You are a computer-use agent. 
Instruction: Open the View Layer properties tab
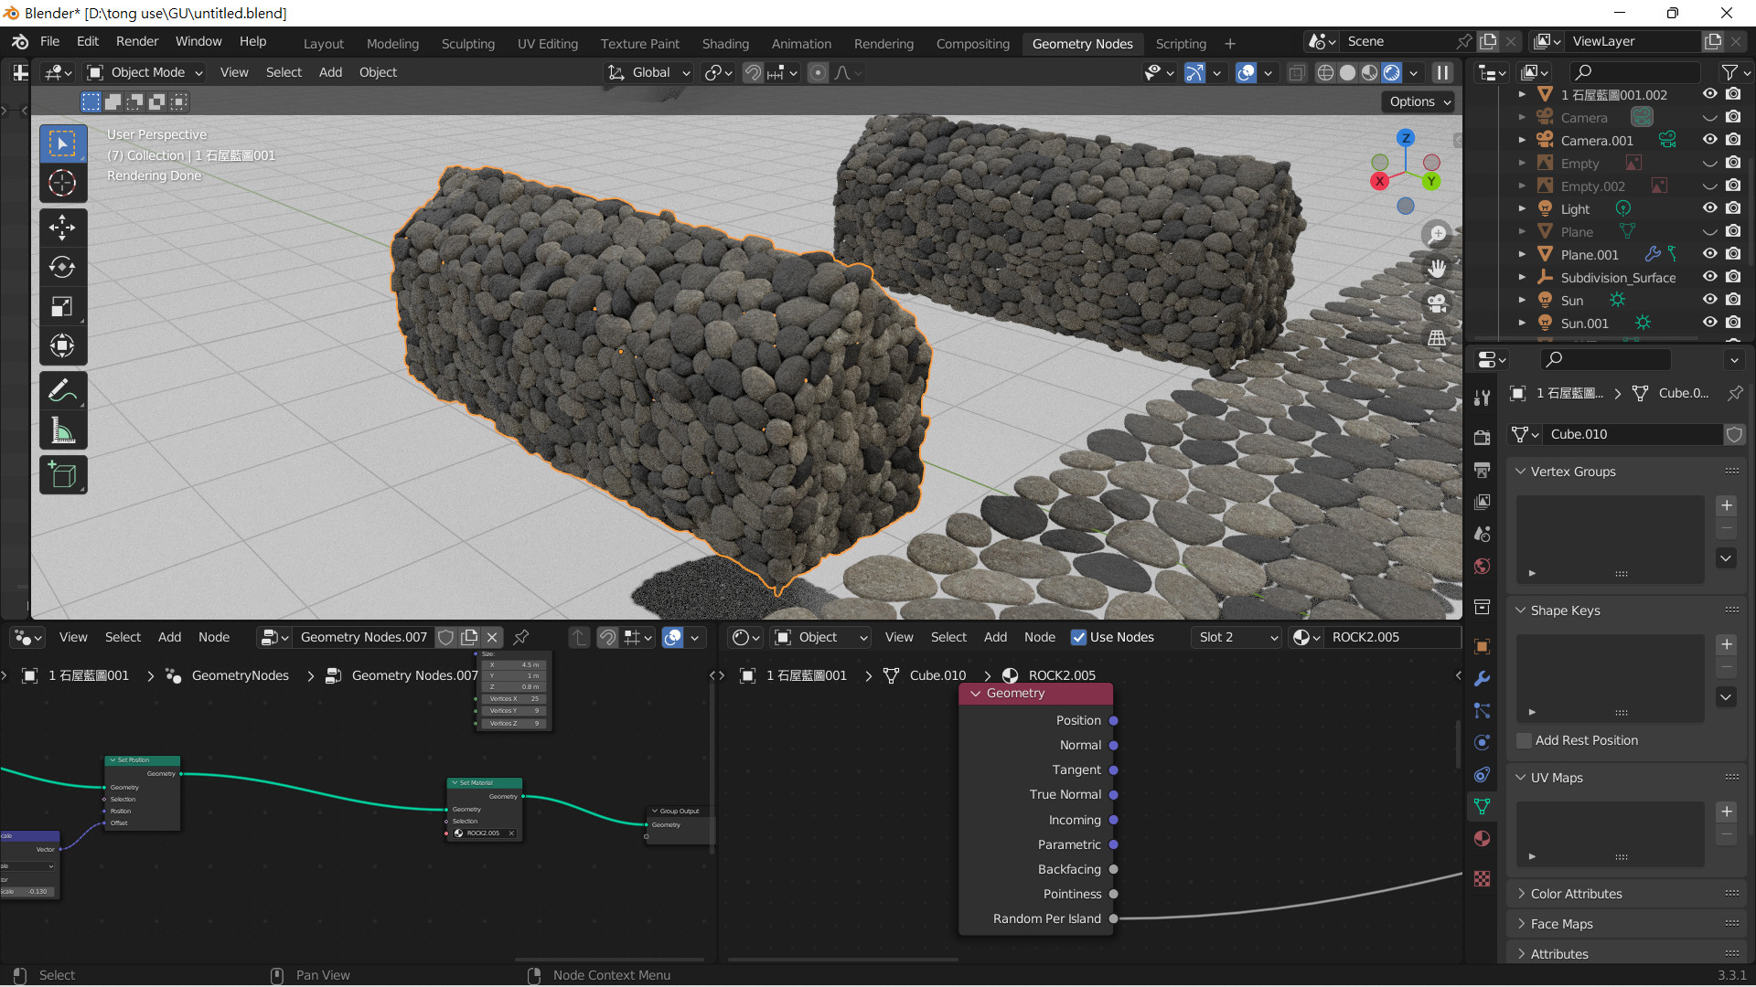click(x=1483, y=502)
